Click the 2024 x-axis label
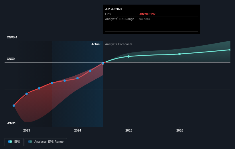The height and width of the screenshot is (149, 235). pos(78,131)
